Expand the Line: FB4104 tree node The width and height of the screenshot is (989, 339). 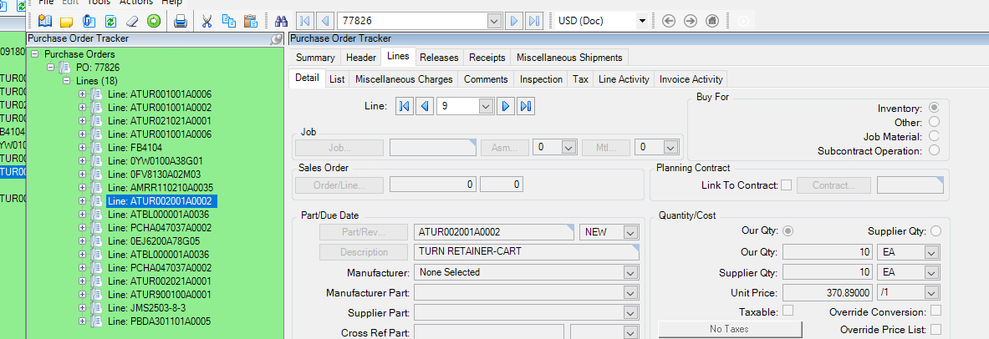(x=82, y=148)
